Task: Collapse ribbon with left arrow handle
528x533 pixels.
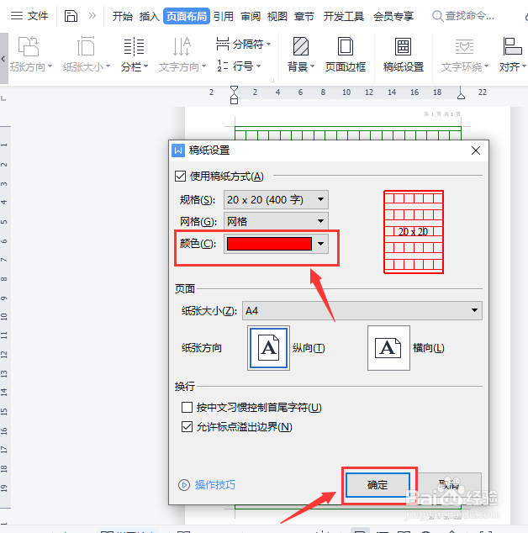Action: [3, 59]
